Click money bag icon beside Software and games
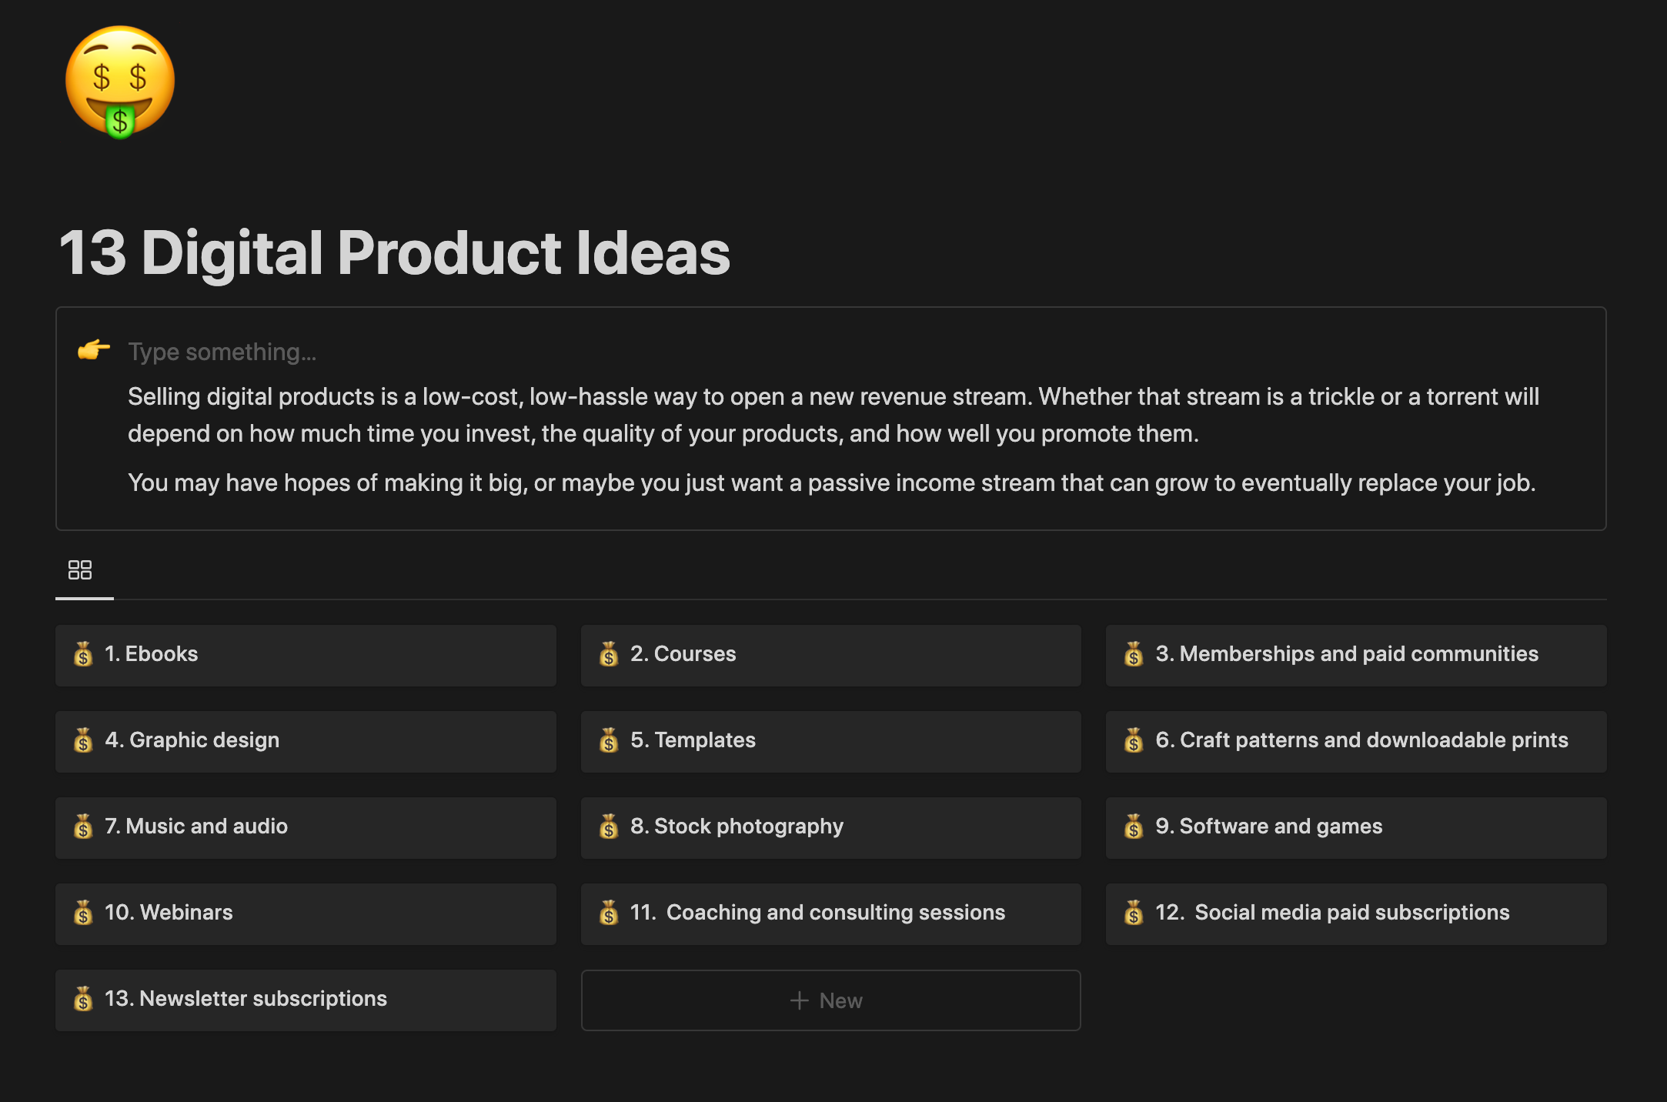Image resolution: width=1667 pixels, height=1102 pixels. pos(1134,826)
